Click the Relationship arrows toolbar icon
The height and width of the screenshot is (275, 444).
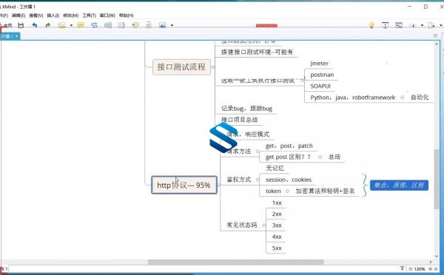click(94, 25)
